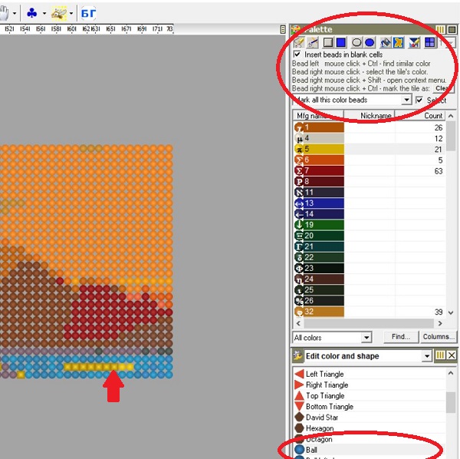The height and width of the screenshot is (459, 460).
Task: Click the Count column header
Action: pyautogui.click(x=433, y=115)
